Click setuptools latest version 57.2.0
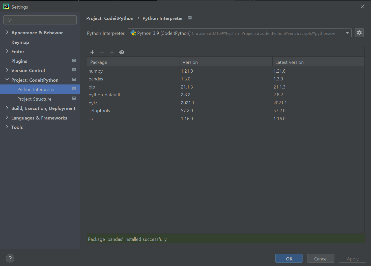 (279, 111)
